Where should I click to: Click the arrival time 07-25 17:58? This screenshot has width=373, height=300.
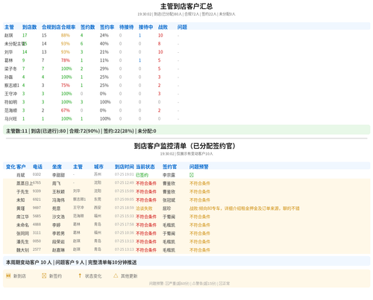tap(125, 224)
